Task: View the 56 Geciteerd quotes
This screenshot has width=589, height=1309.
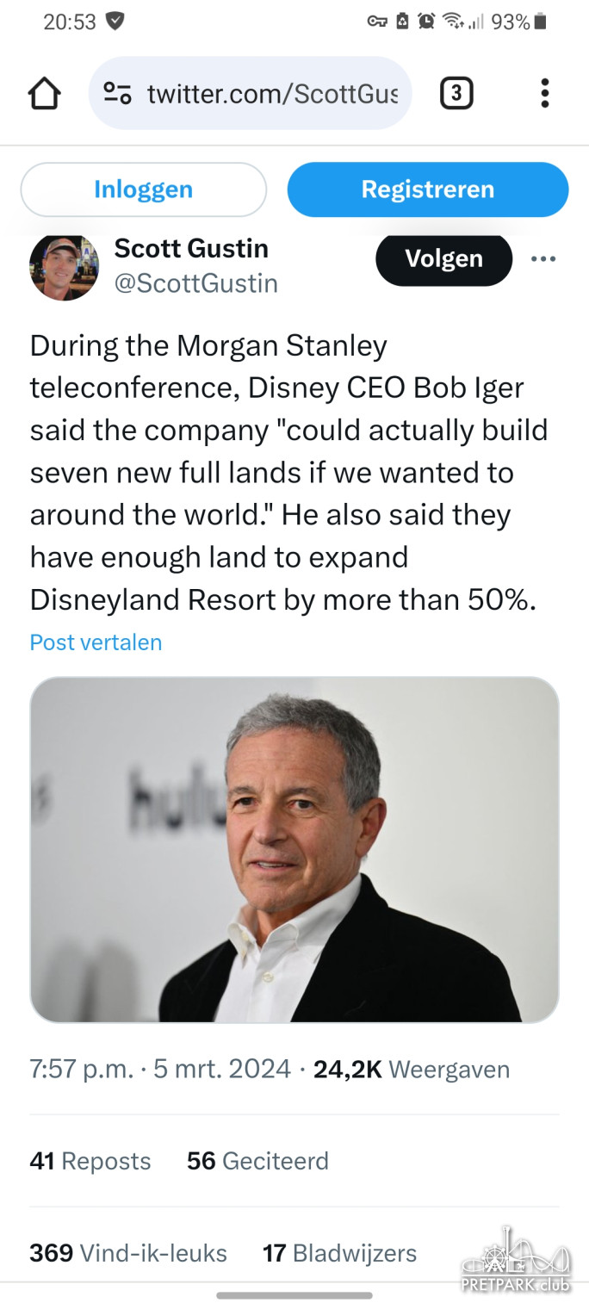Action: [257, 1161]
